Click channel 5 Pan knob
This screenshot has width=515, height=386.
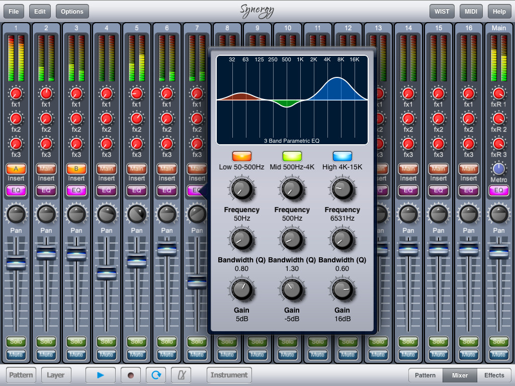(x=137, y=214)
